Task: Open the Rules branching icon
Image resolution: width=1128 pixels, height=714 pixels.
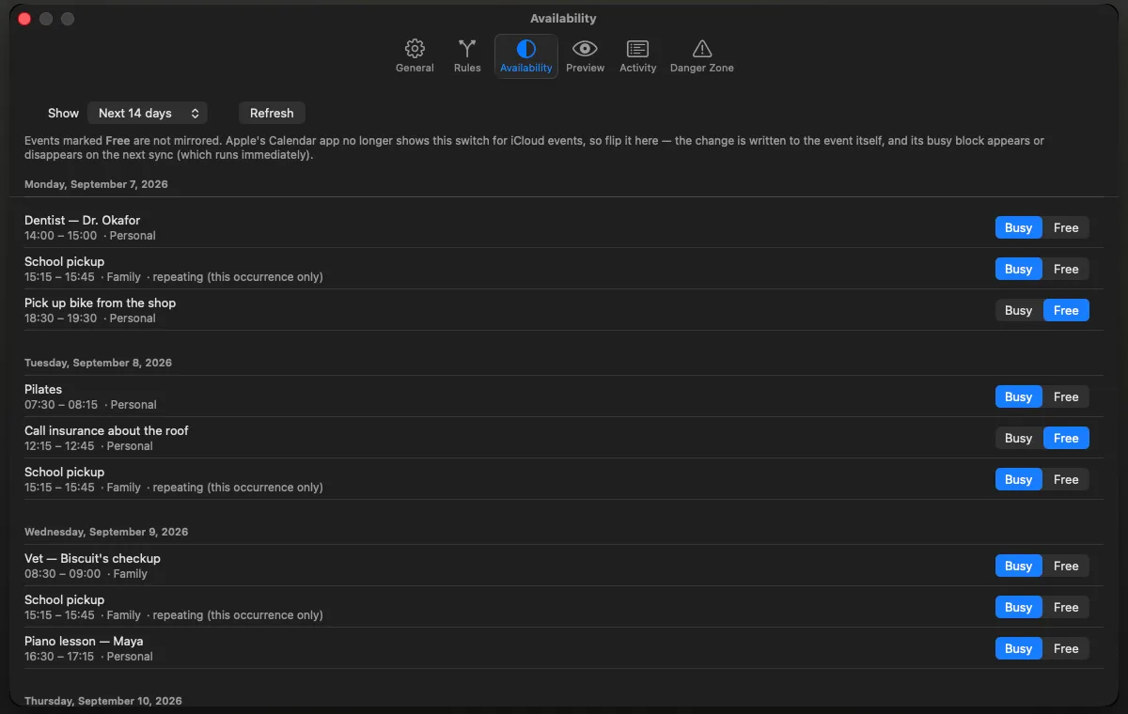Action: point(467,49)
